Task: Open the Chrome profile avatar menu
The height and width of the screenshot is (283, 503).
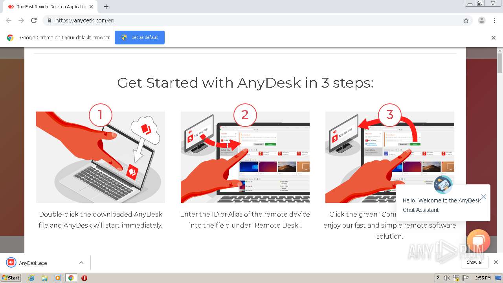Action: pyautogui.click(x=482, y=20)
